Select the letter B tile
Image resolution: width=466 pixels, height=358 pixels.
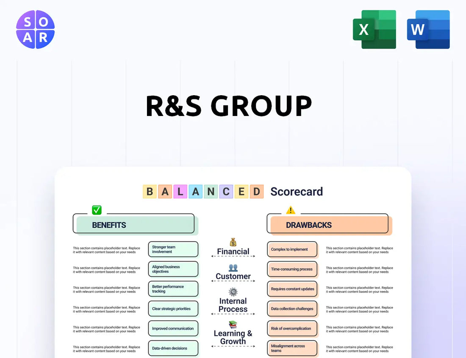pyautogui.click(x=150, y=191)
